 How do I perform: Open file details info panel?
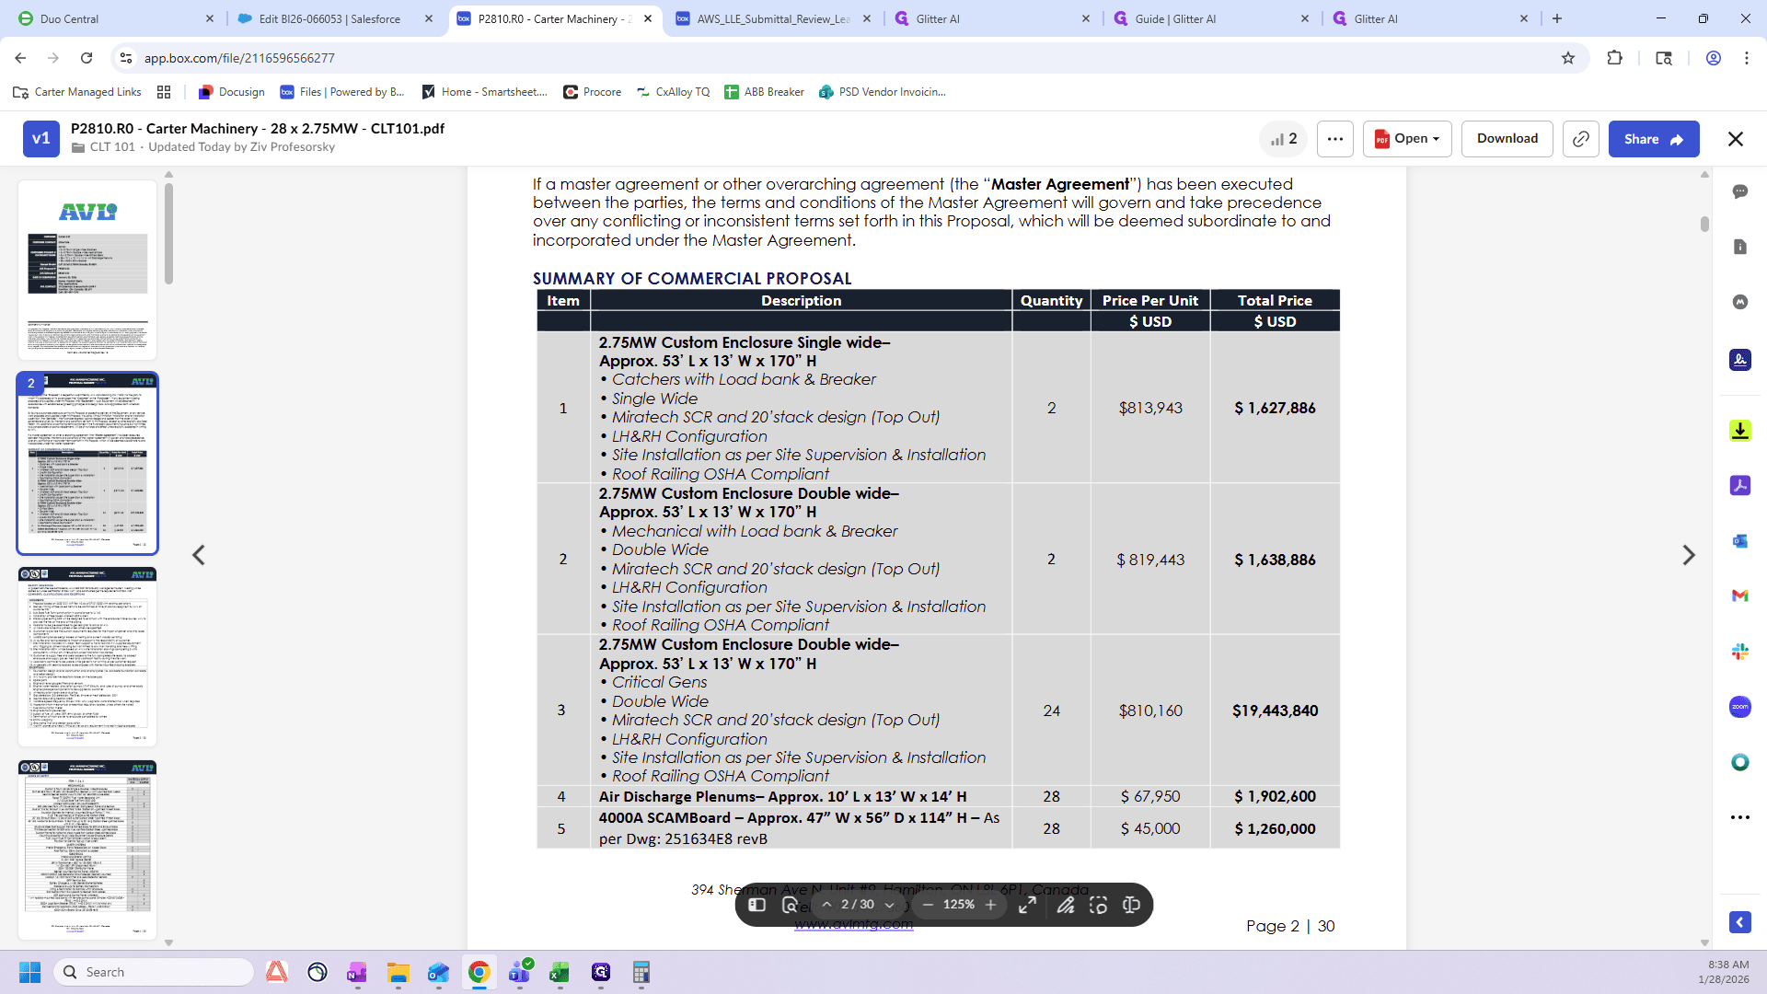click(x=1739, y=247)
